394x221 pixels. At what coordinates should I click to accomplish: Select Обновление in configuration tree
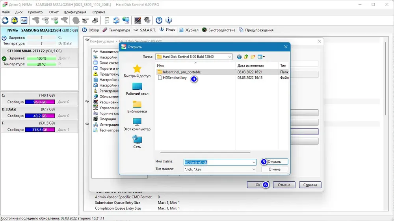[x=106, y=97]
